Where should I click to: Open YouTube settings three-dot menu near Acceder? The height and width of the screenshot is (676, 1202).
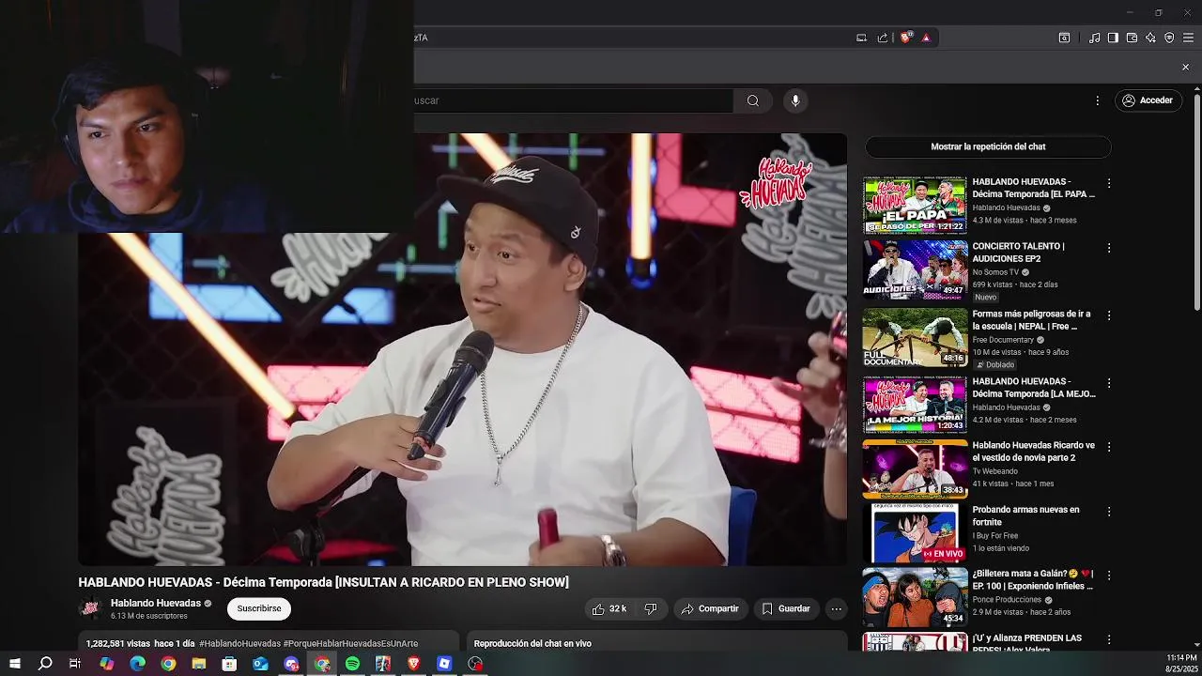pos(1097,100)
